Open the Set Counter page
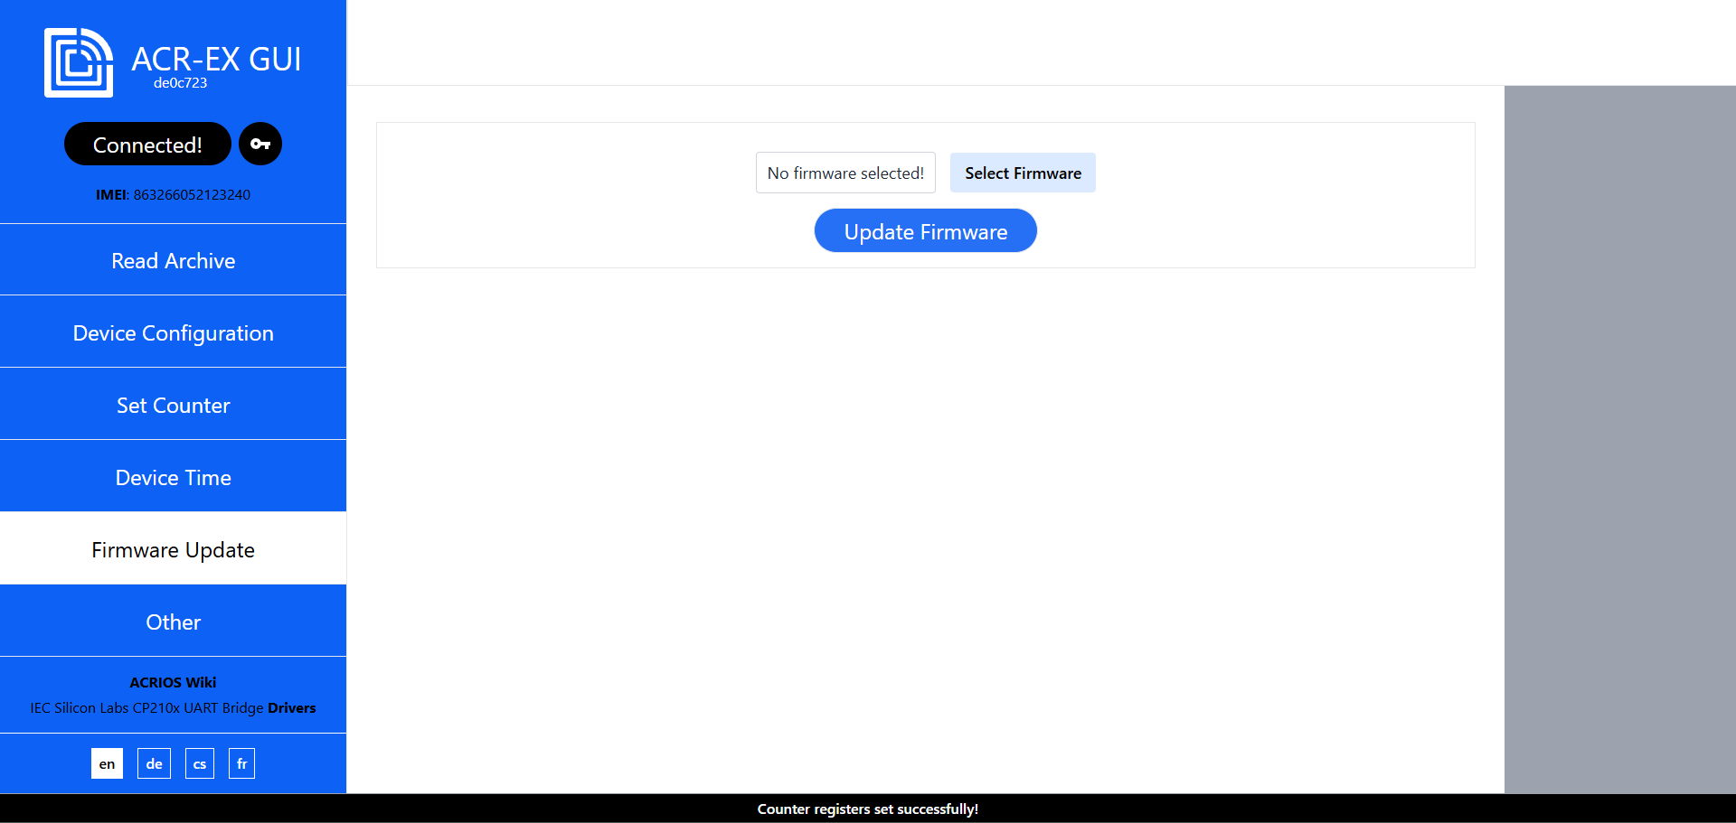This screenshot has width=1736, height=823. click(173, 406)
